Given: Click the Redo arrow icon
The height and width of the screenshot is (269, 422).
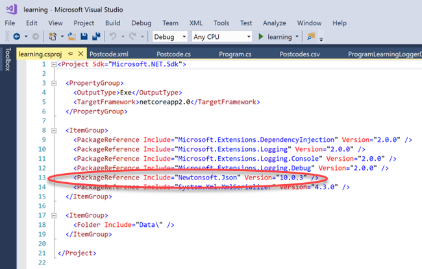Looking at the screenshot, I should pyautogui.click(x=132, y=36).
